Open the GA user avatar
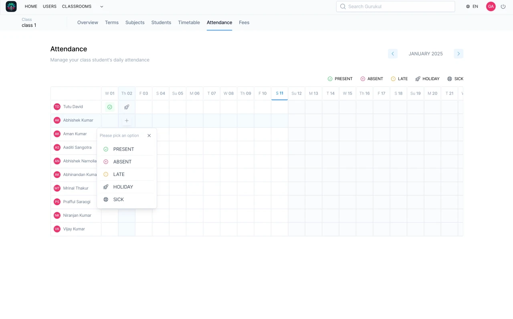 coord(491,6)
